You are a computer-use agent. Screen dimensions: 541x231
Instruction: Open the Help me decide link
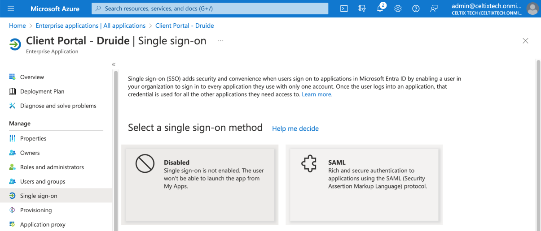point(295,128)
